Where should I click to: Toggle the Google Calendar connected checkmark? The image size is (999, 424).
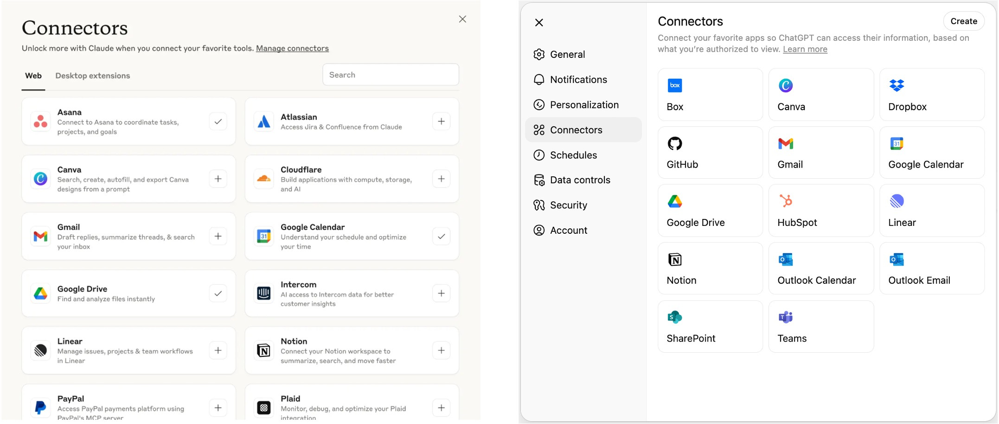point(441,236)
